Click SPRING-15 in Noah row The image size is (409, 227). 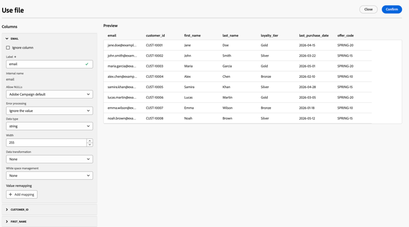(345, 118)
